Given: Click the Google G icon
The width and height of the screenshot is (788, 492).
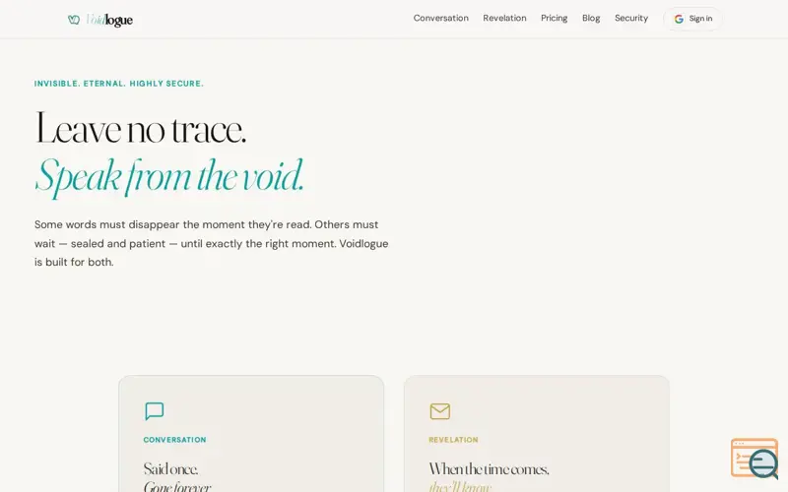Looking at the screenshot, I should pyautogui.click(x=679, y=19).
